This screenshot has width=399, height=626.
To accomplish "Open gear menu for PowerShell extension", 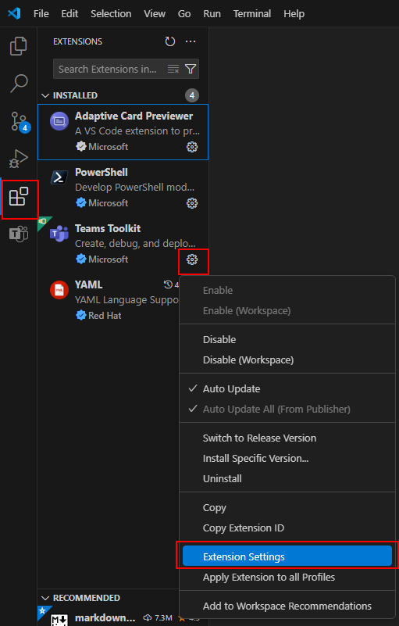I will (192, 203).
